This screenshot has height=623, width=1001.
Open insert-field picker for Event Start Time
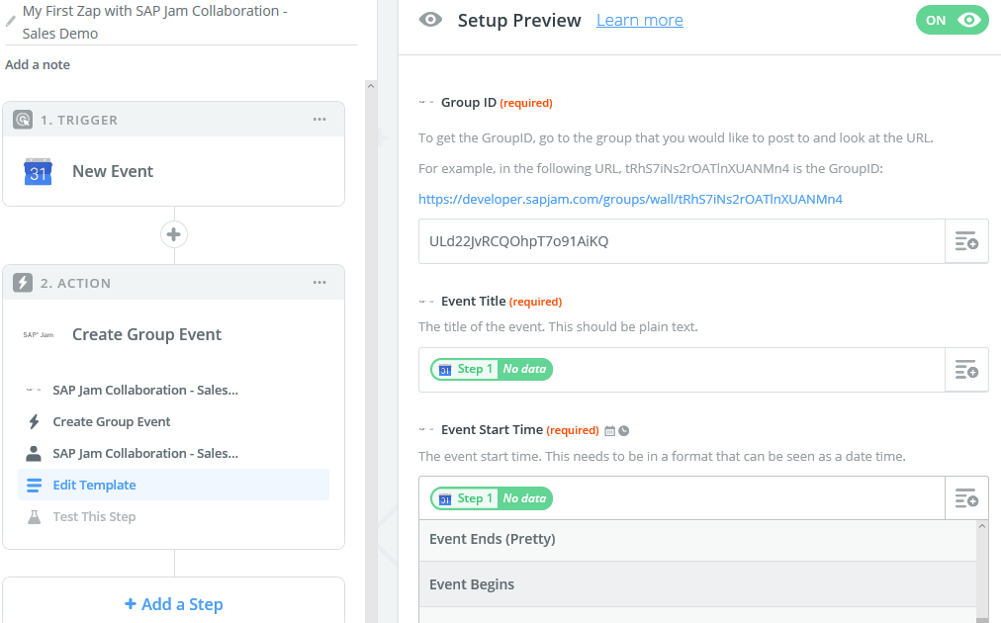click(x=966, y=497)
